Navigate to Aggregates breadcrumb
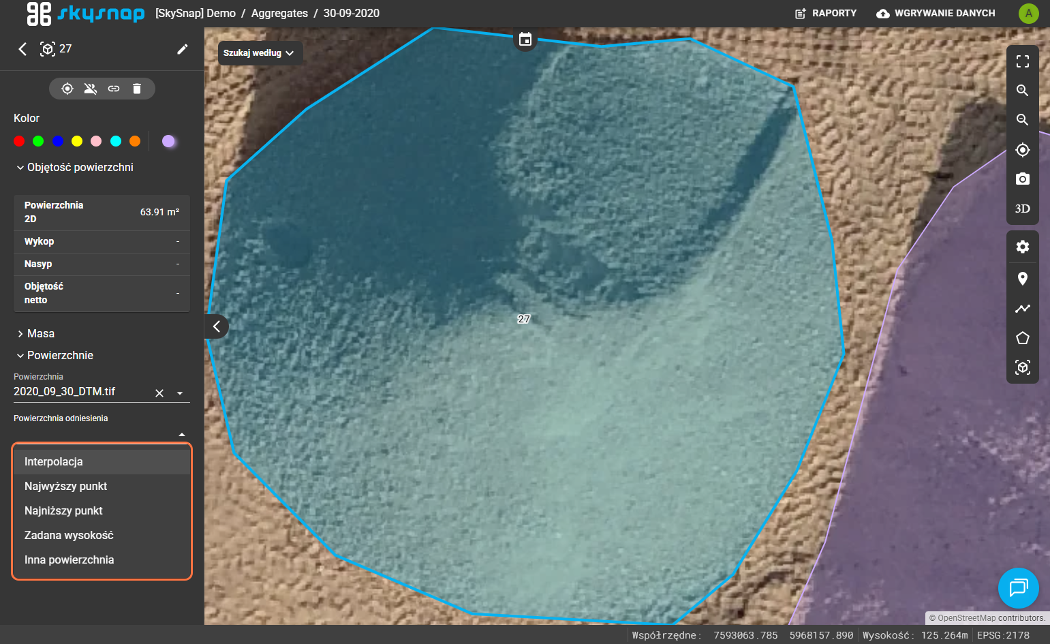Image resolution: width=1050 pixels, height=644 pixels. coord(279,14)
